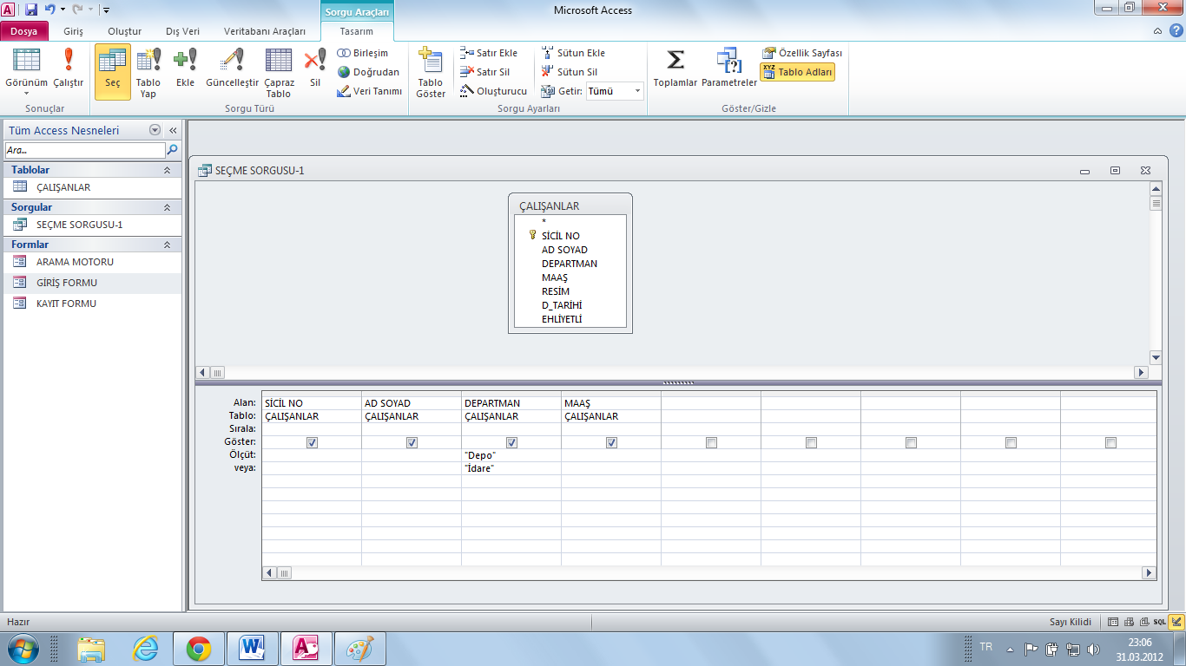Click the Save icon in quick access toolbar
Screen dimensions: 1186x666
click(31, 10)
